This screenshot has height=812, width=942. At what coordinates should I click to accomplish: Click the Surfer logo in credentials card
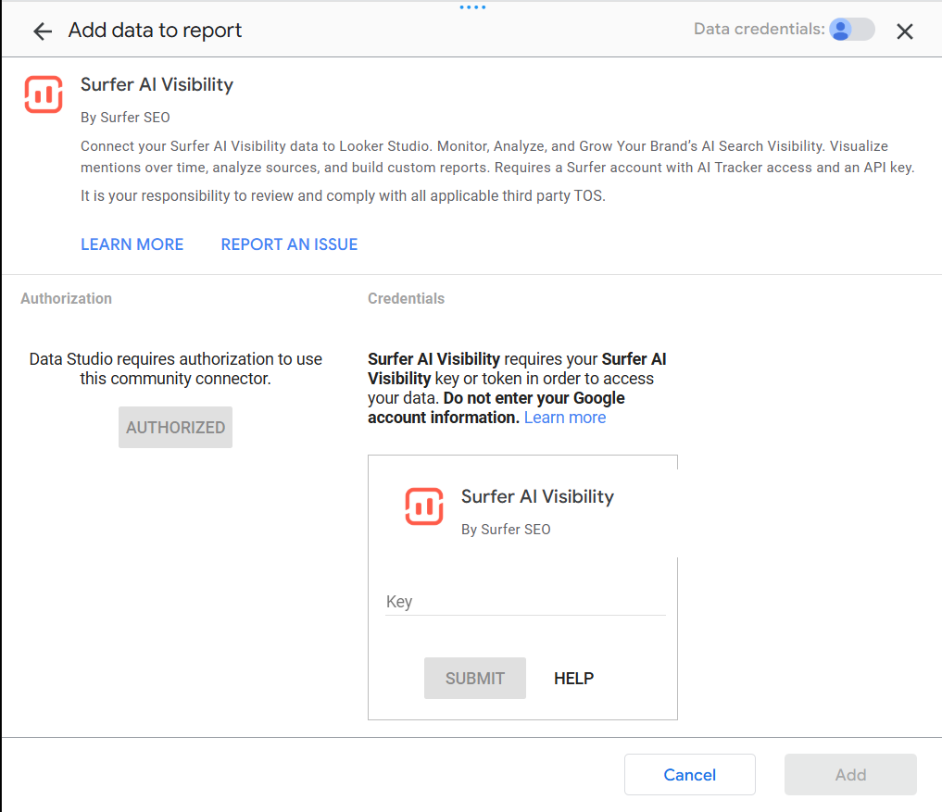tap(424, 506)
